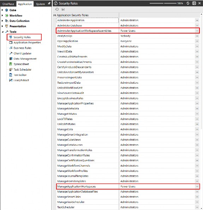This screenshot has height=210, width=203.
Task: Click ellipsis button for AdministerApplicationWorkspaceAssemblies row
Action: coord(197,31)
